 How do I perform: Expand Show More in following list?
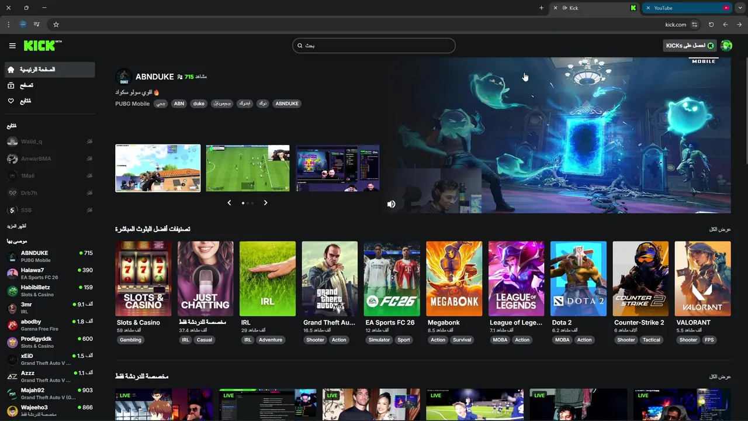(16, 226)
